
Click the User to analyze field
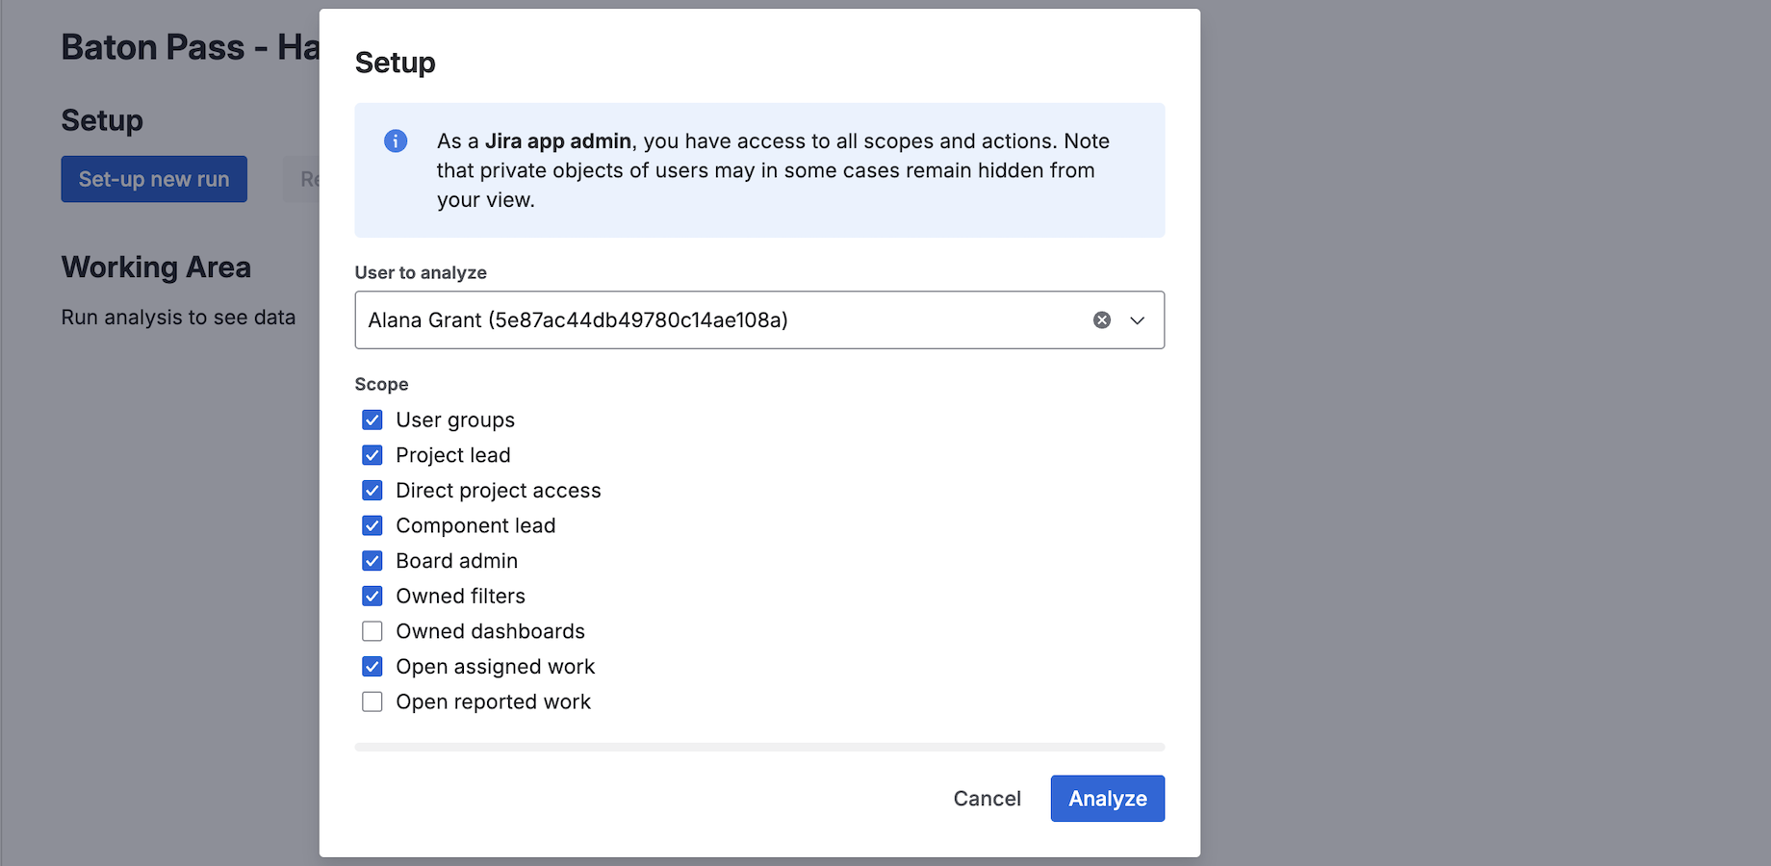pos(712,320)
